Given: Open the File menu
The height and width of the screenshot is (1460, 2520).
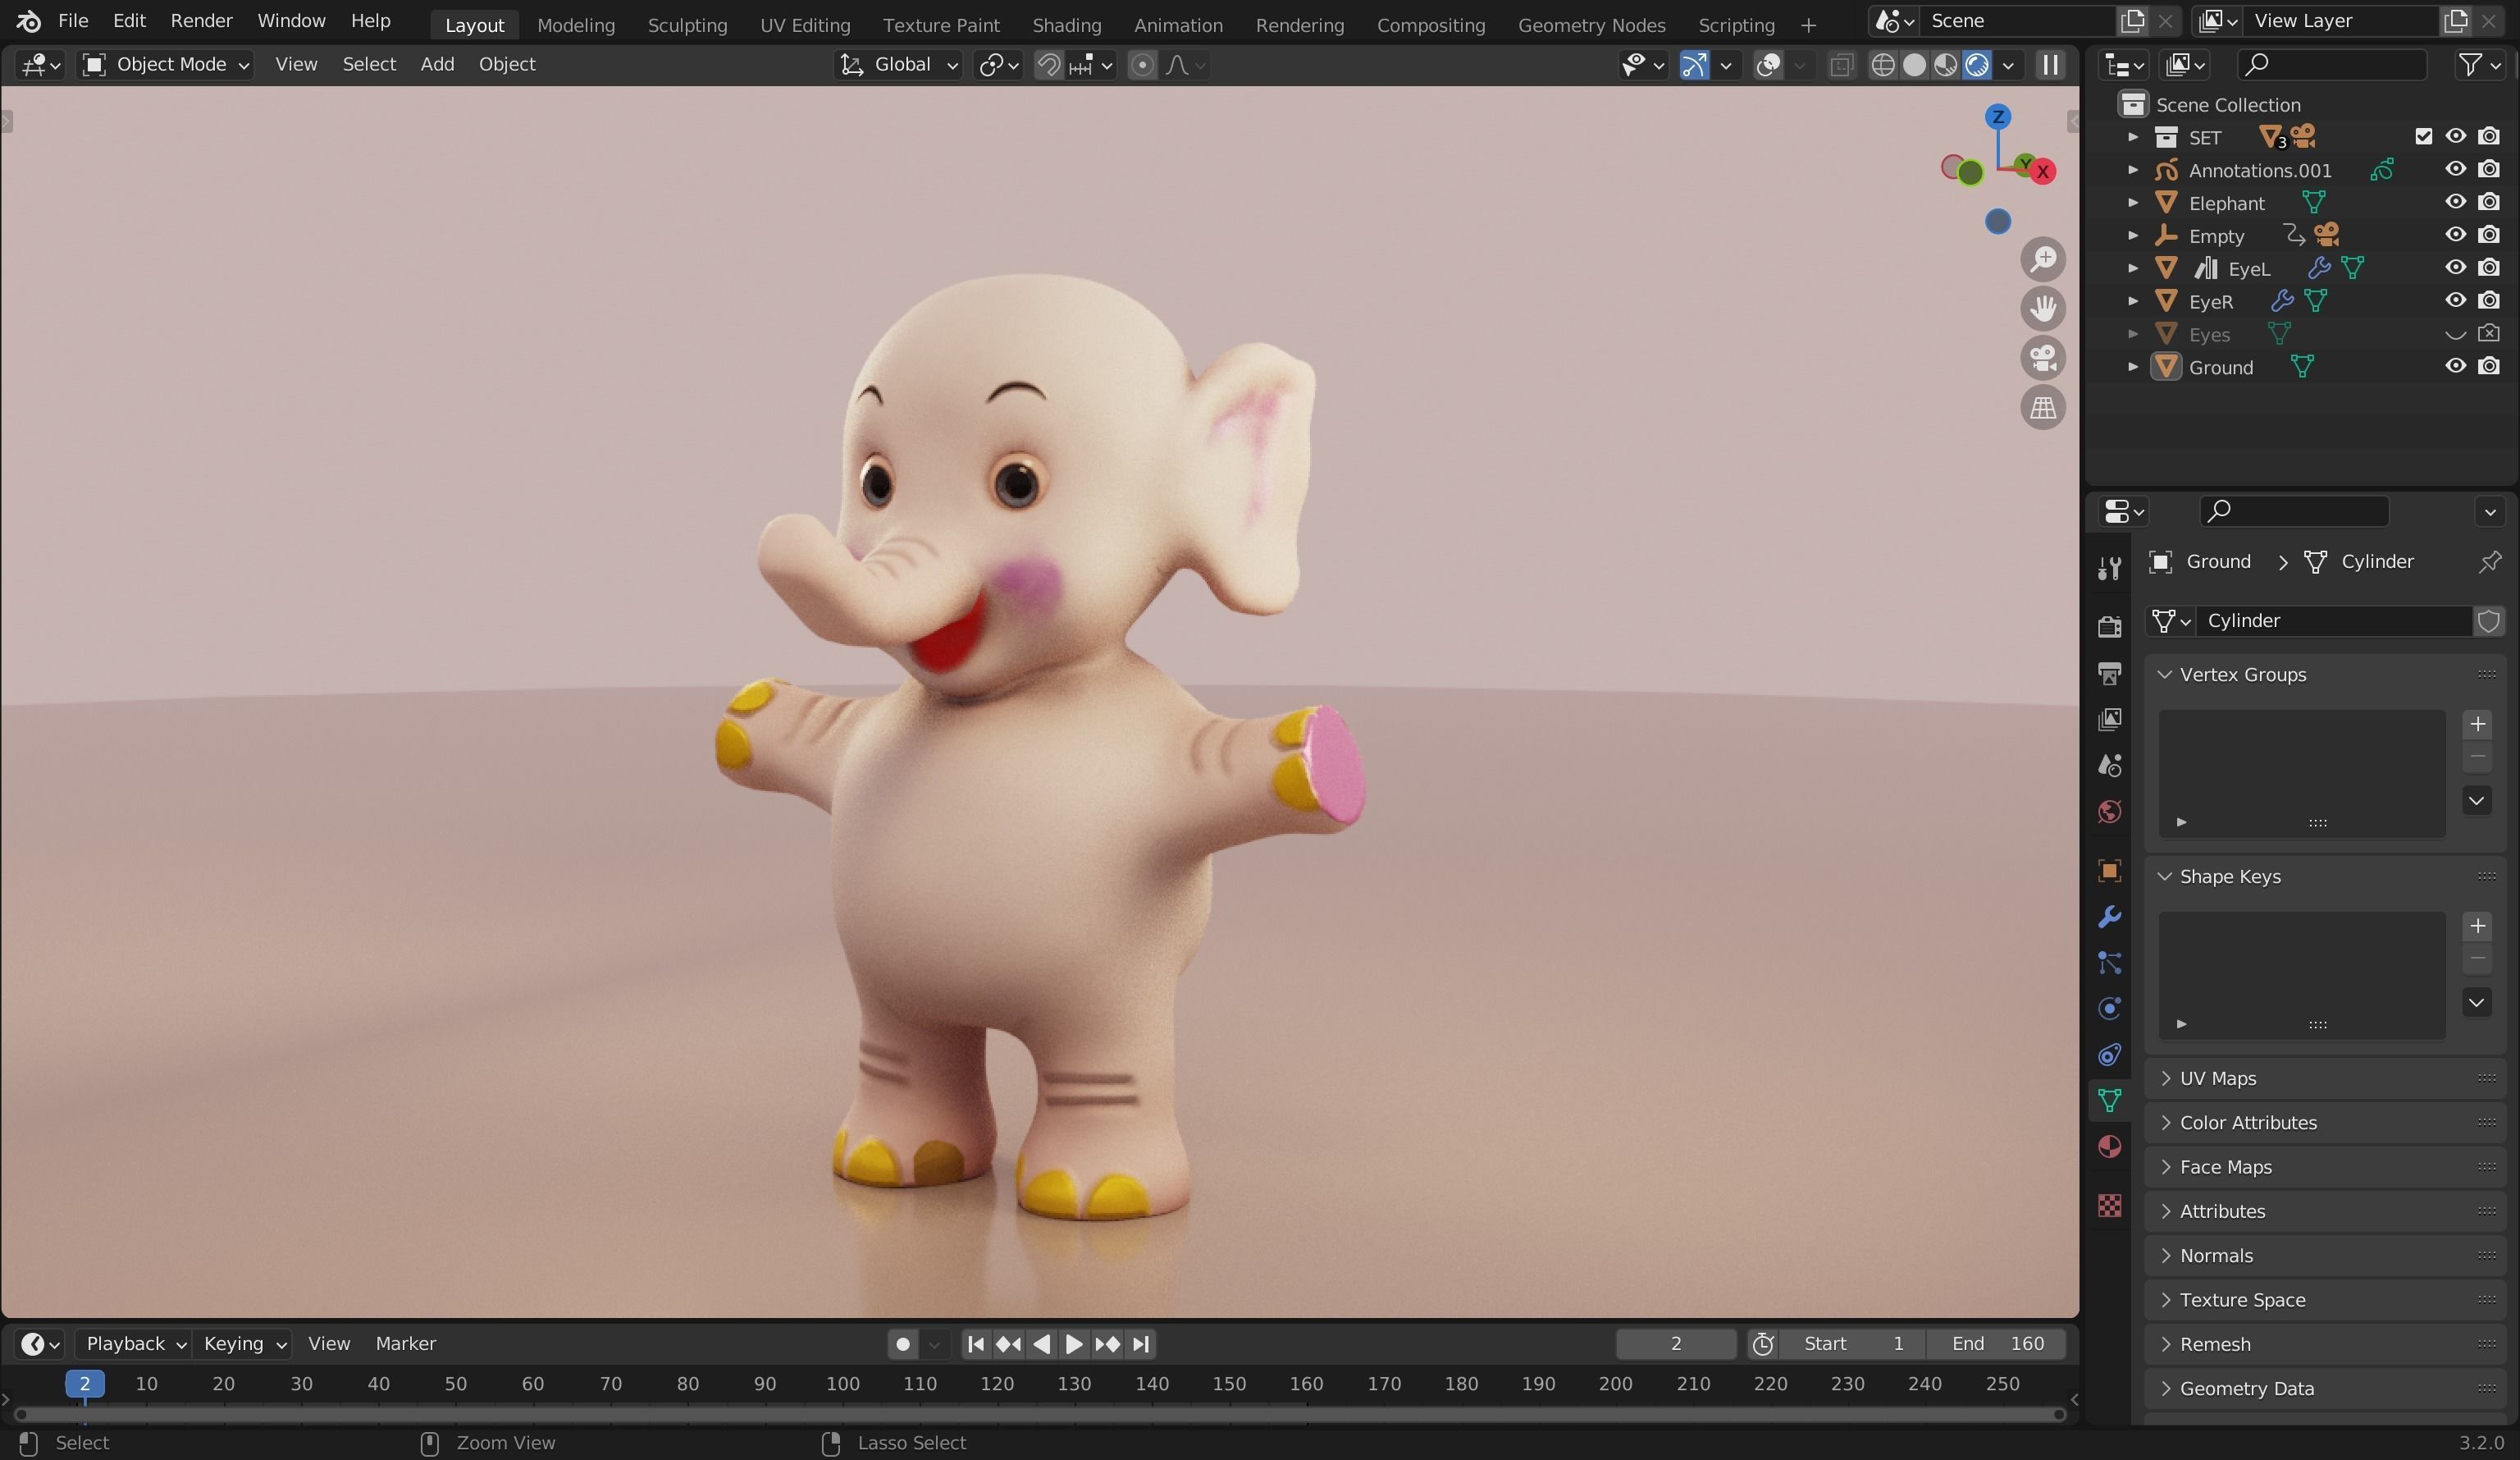Looking at the screenshot, I should [x=73, y=21].
